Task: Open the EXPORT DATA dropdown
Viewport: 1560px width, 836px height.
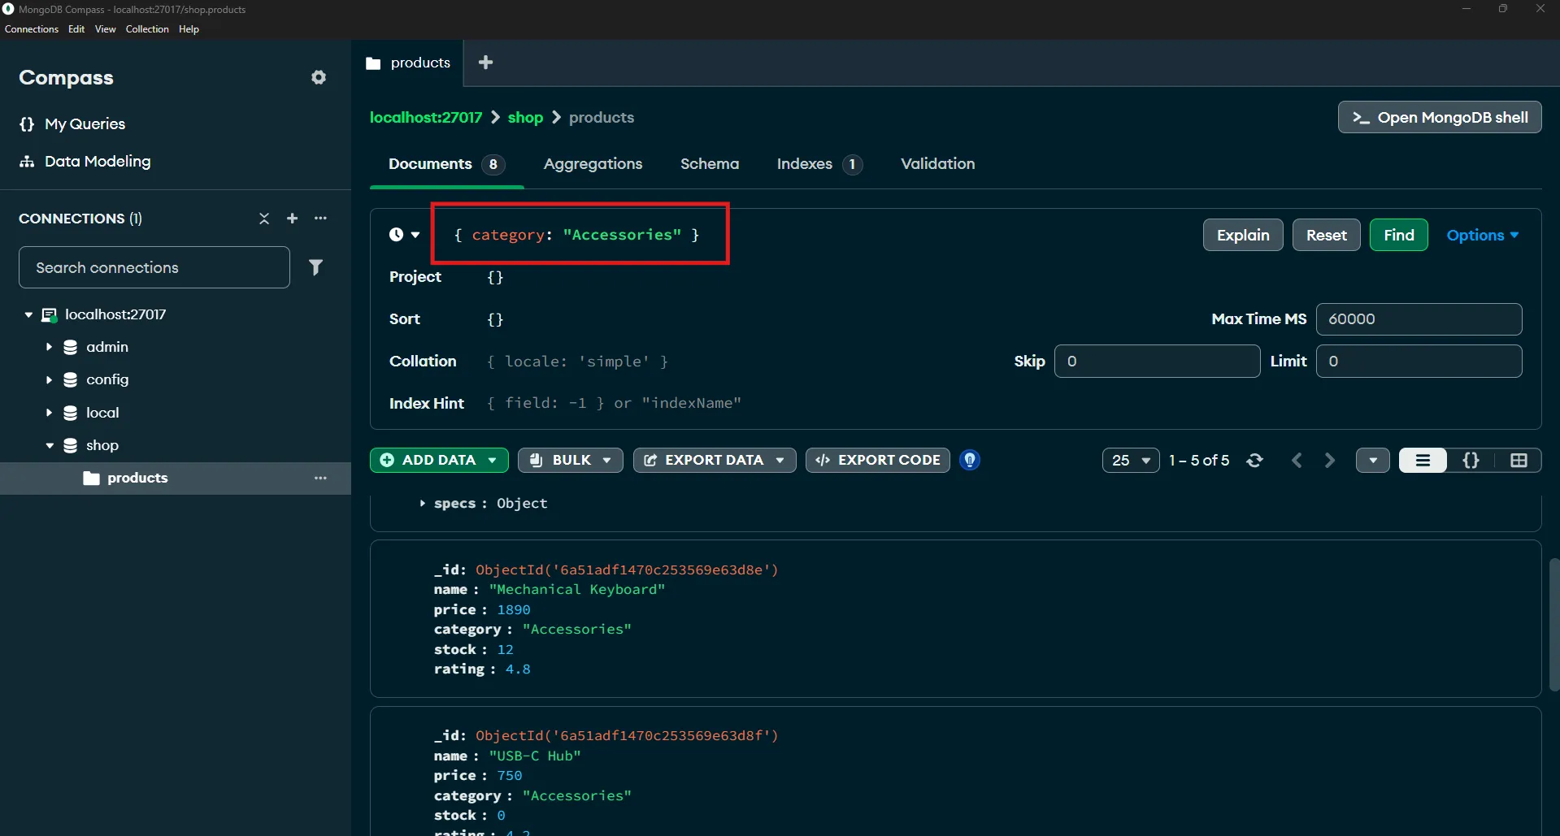Action: (715, 460)
